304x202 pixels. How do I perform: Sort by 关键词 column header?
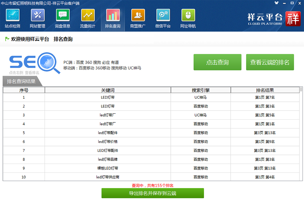(108, 90)
